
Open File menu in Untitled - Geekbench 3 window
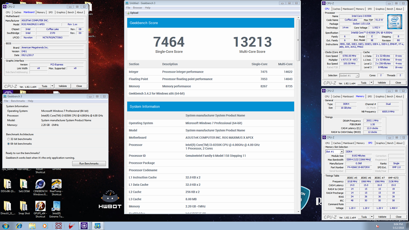coord(128,8)
